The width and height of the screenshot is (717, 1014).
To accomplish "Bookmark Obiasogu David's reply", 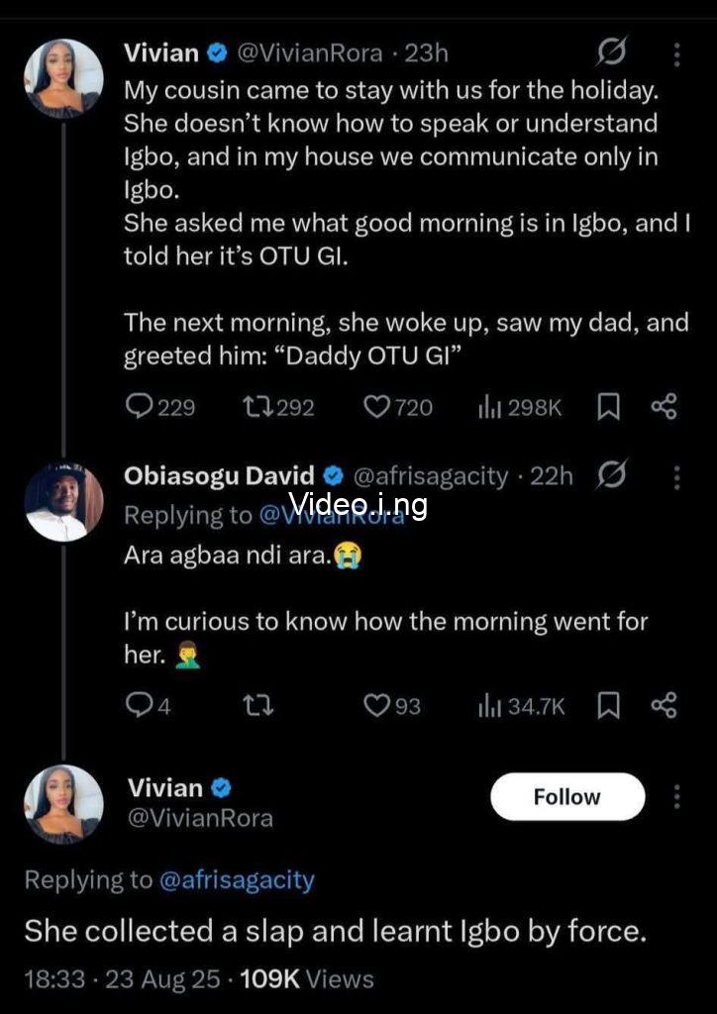I will 609,705.
